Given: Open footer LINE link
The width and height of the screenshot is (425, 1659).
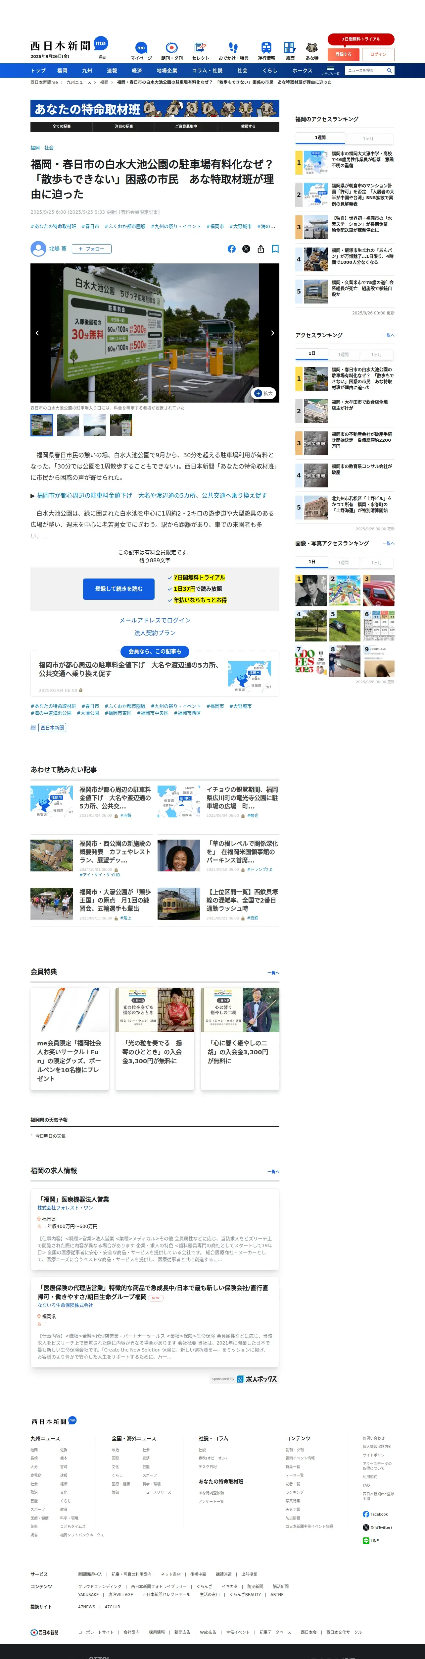Looking at the screenshot, I should [371, 1540].
